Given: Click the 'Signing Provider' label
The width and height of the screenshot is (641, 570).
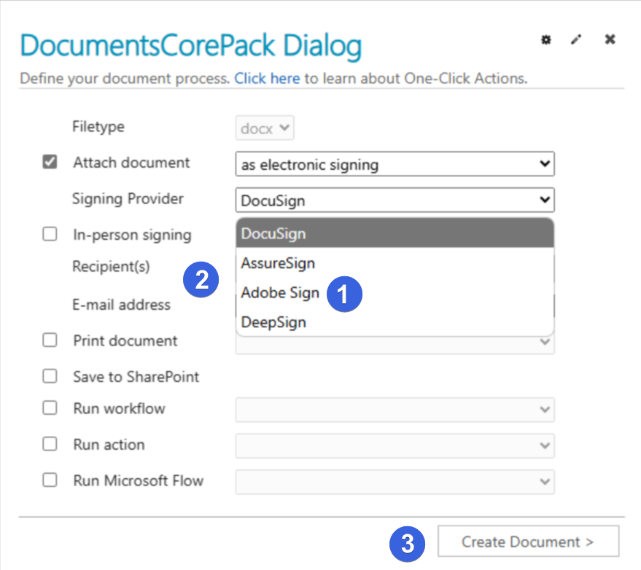Looking at the screenshot, I should click(x=128, y=198).
